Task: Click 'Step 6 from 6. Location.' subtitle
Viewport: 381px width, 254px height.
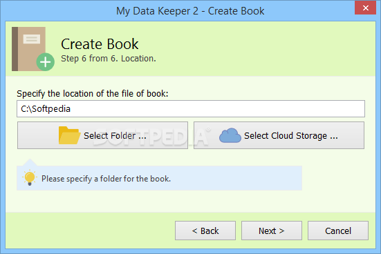Action: (x=109, y=59)
